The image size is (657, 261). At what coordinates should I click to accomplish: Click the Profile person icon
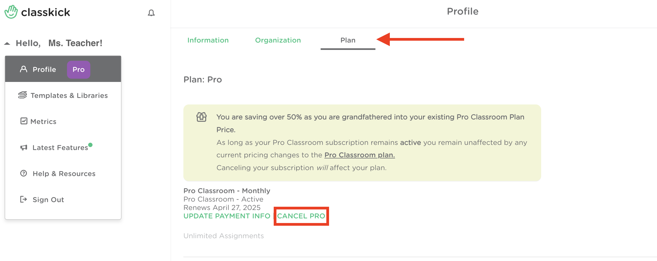click(24, 69)
